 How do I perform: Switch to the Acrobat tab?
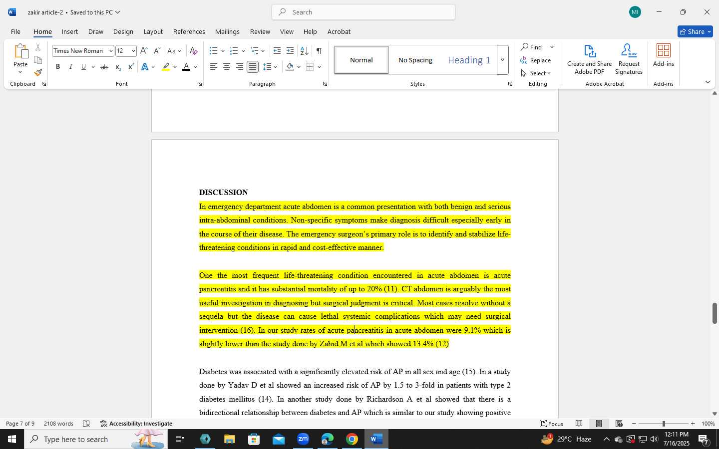339,31
